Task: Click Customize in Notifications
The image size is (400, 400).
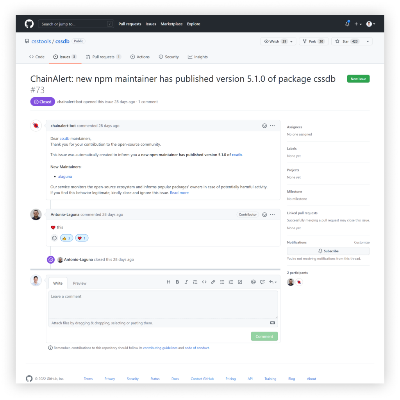Action: [x=362, y=242]
